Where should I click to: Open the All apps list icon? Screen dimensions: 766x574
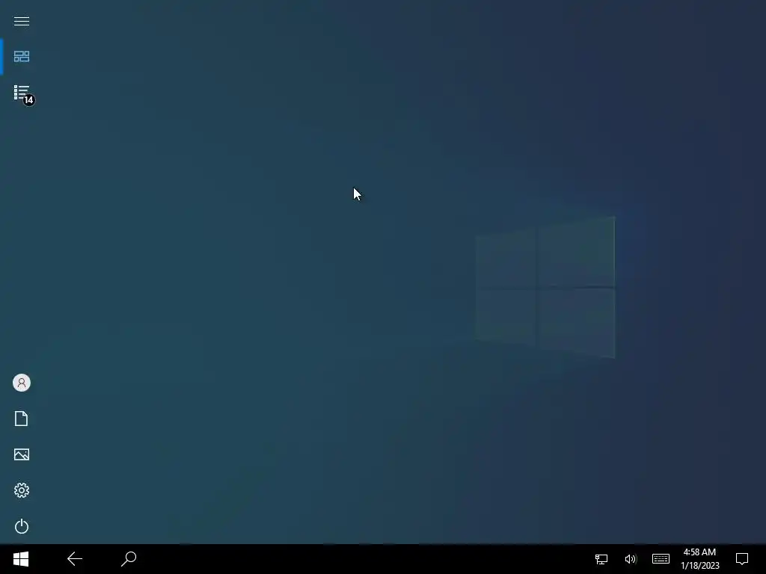click(x=22, y=93)
